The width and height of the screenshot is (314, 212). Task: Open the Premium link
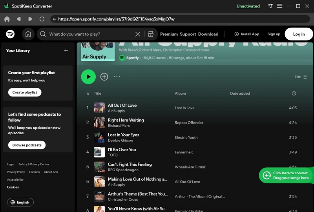(169, 34)
